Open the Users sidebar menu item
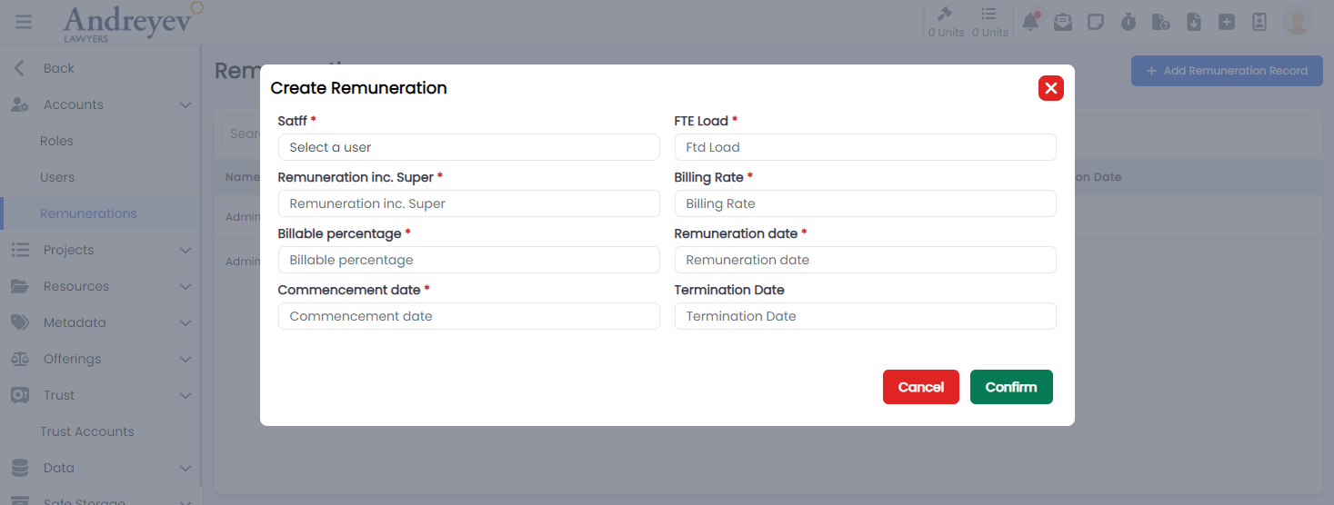Screen dimensions: 1334x505 pyautogui.click(x=57, y=177)
